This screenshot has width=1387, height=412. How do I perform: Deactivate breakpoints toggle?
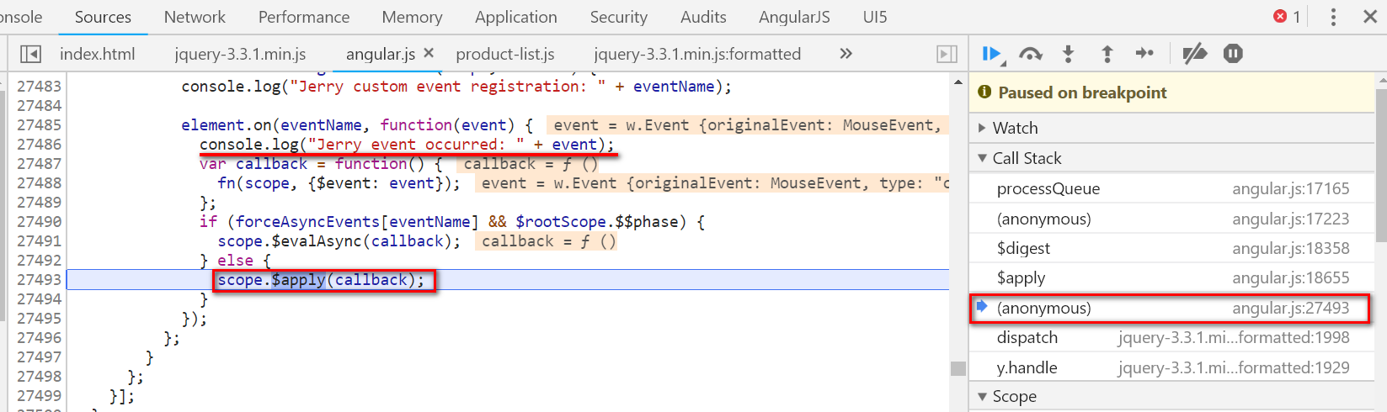1194,55
